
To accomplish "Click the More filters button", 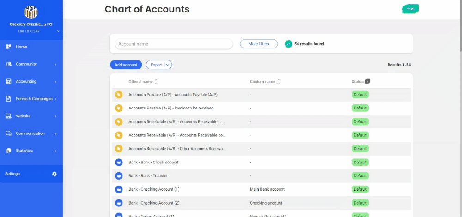I will pos(259,44).
